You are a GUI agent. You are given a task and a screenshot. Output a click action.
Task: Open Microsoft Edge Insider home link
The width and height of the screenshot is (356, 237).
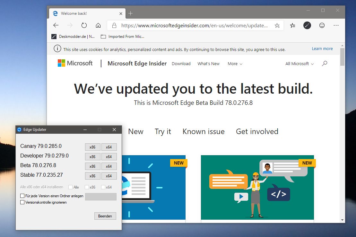pyautogui.click(x=137, y=63)
